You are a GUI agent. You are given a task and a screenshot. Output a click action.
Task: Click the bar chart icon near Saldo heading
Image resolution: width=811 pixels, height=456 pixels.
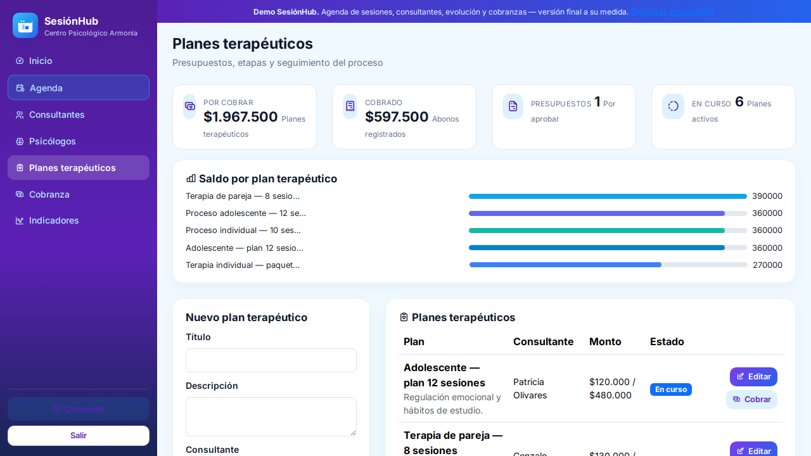click(x=191, y=179)
